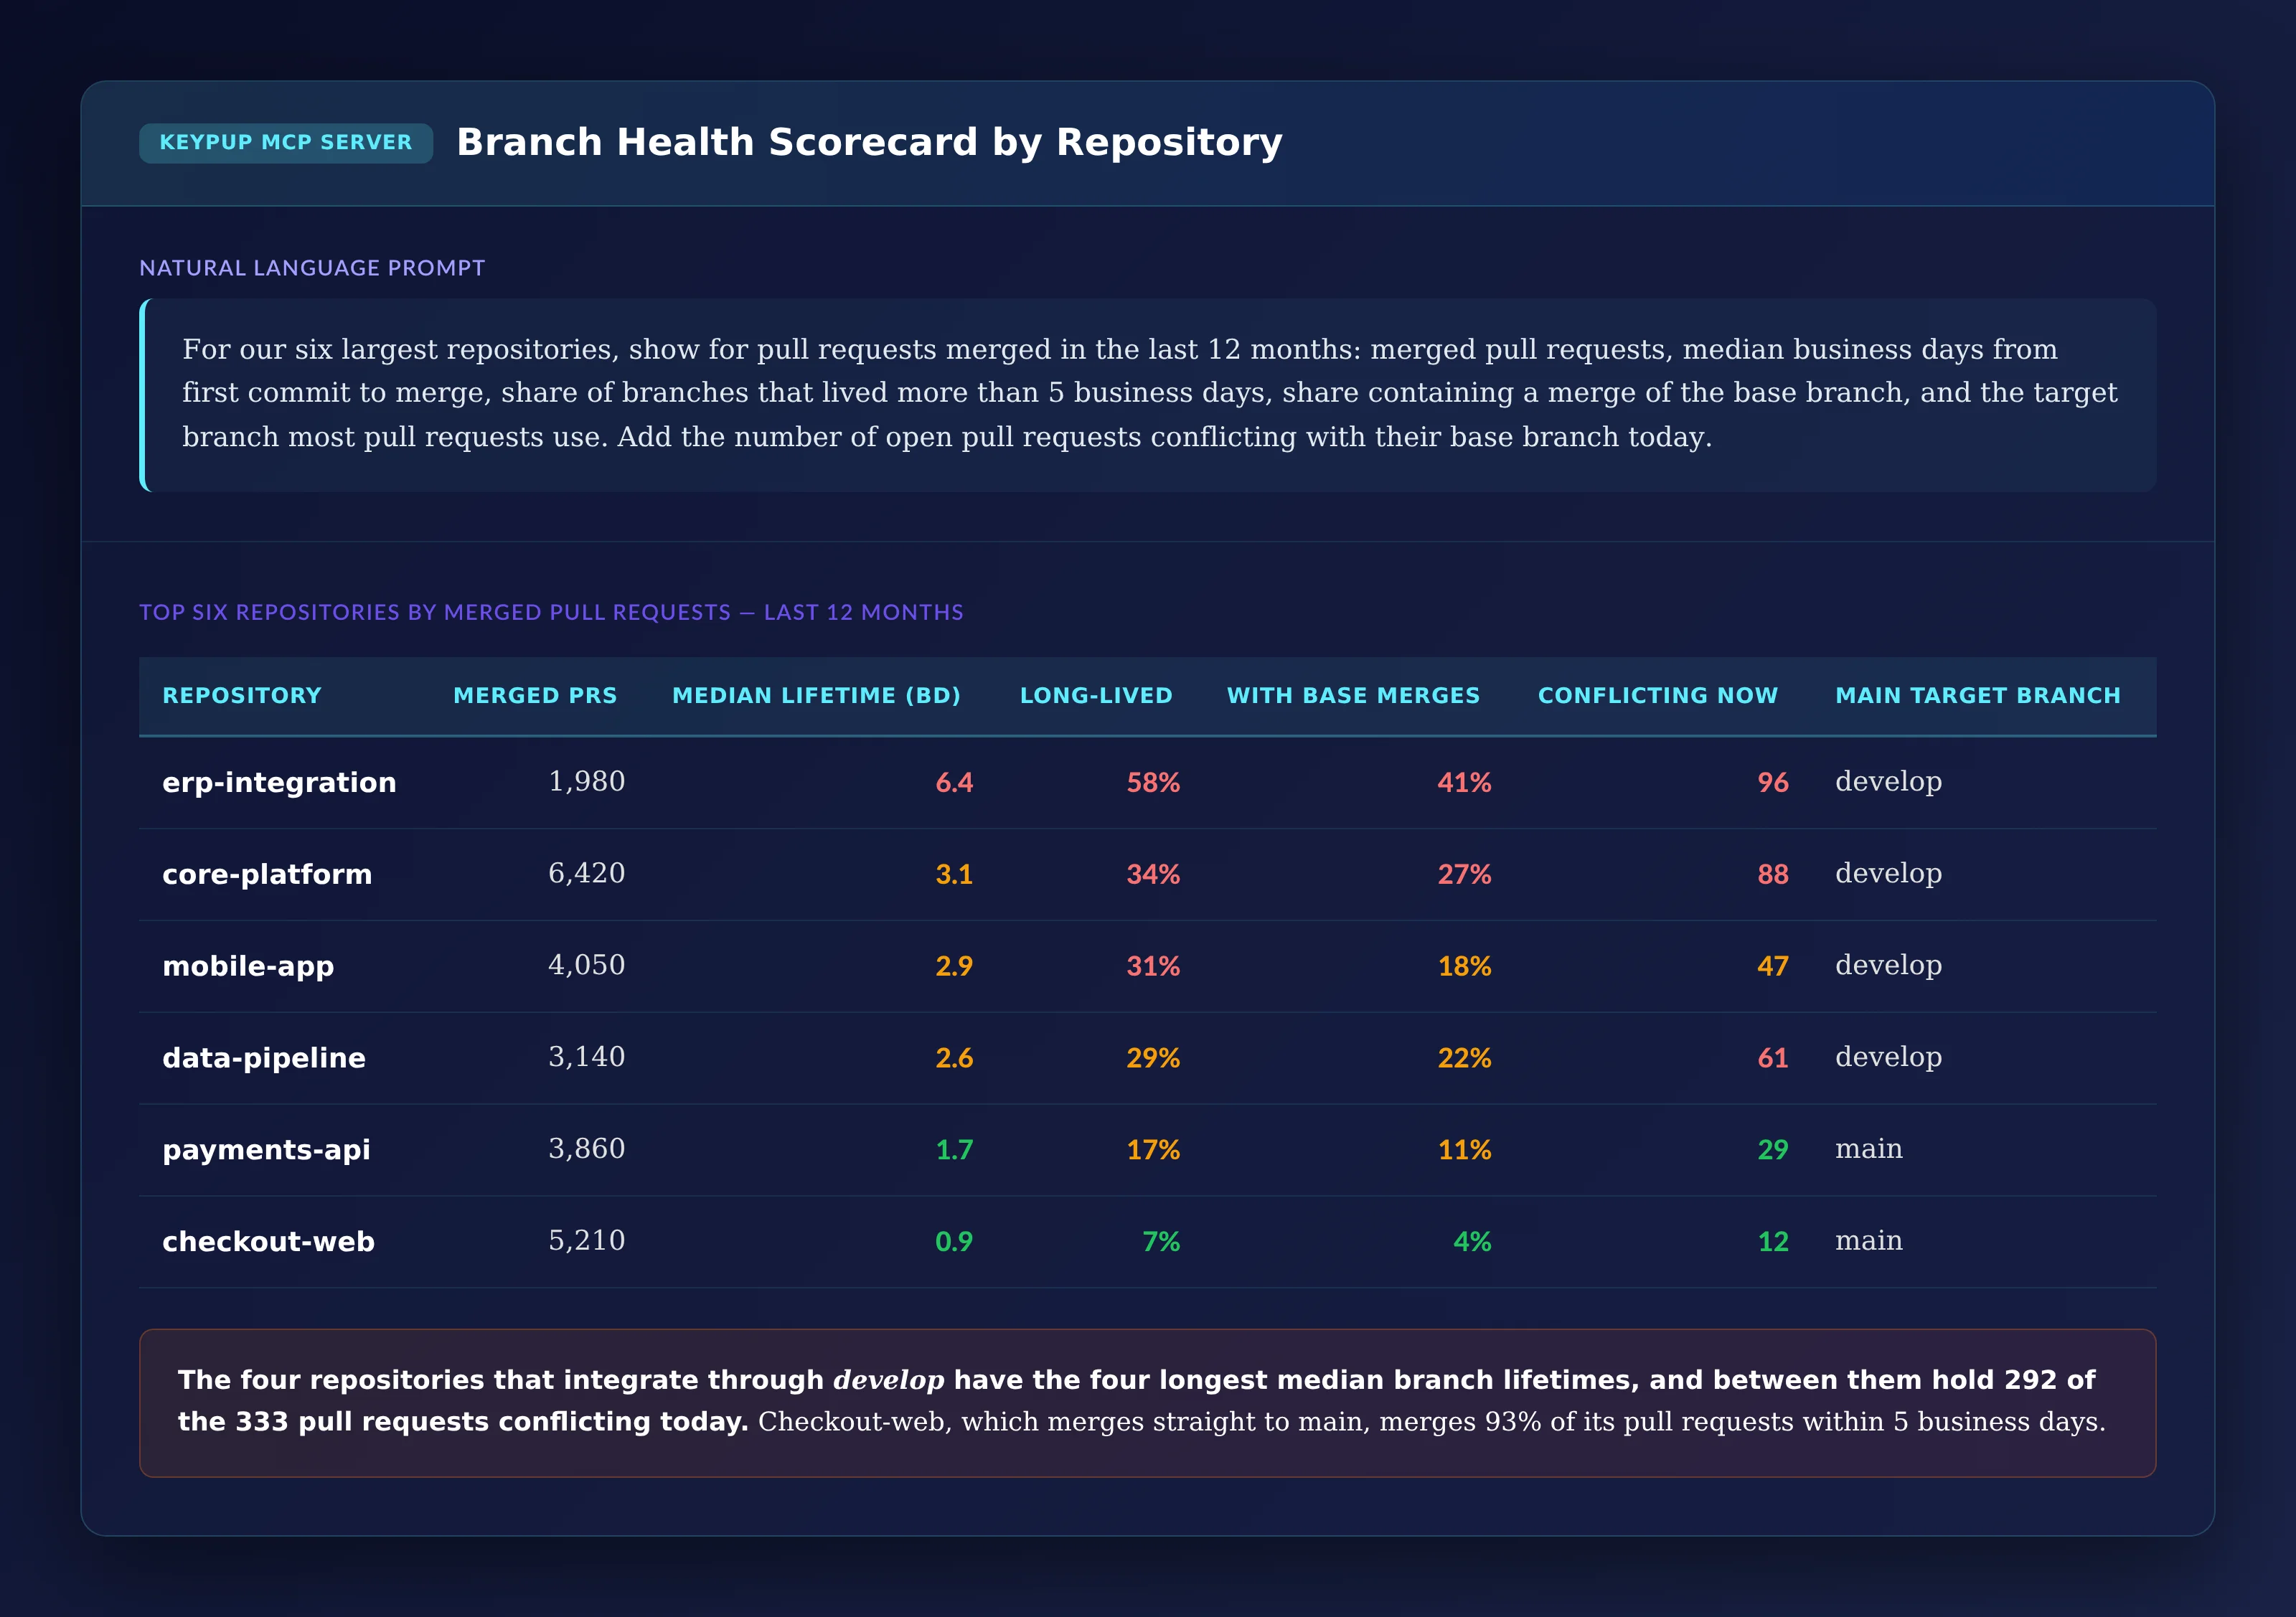The height and width of the screenshot is (1617, 2296).
Task: Click the REPOSITORY column header
Action: click(242, 696)
